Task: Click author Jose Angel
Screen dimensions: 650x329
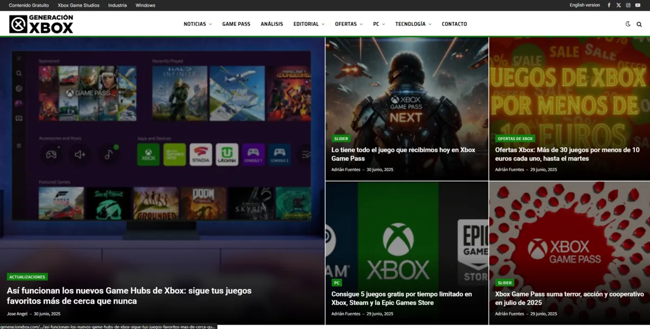Action: [x=17, y=314]
